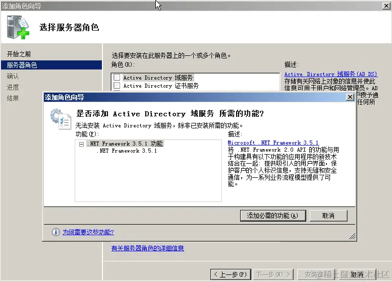Select 确认 wizard step
Screen dimensions: 392x282
(13, 76)
